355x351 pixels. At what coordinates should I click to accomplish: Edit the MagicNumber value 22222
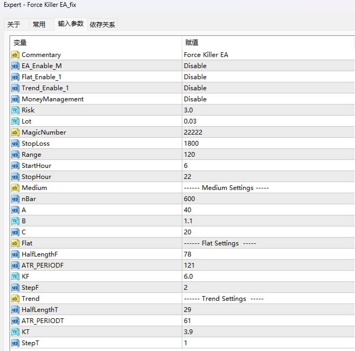(268, 132)
